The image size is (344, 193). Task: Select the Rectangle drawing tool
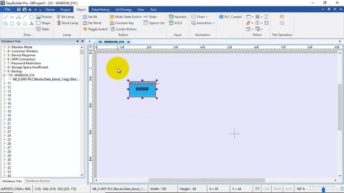tap(12, 24)
